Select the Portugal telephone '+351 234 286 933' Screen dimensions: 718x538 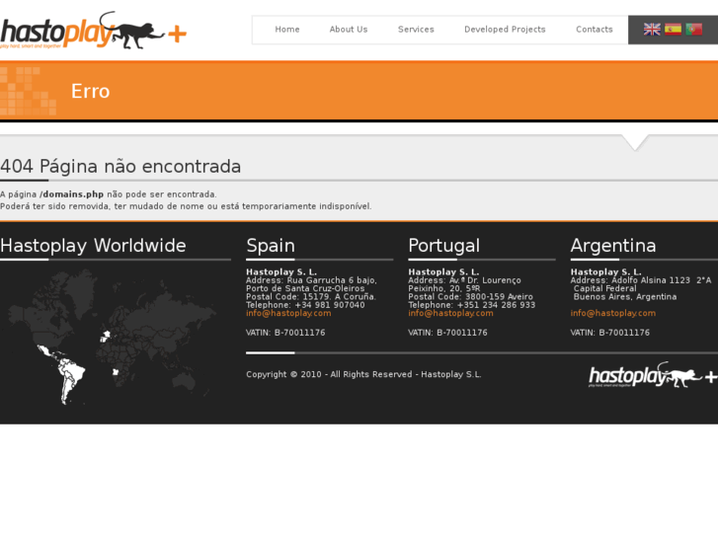coord(496,305)
